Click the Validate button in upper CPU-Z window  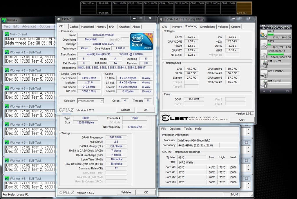126,110
